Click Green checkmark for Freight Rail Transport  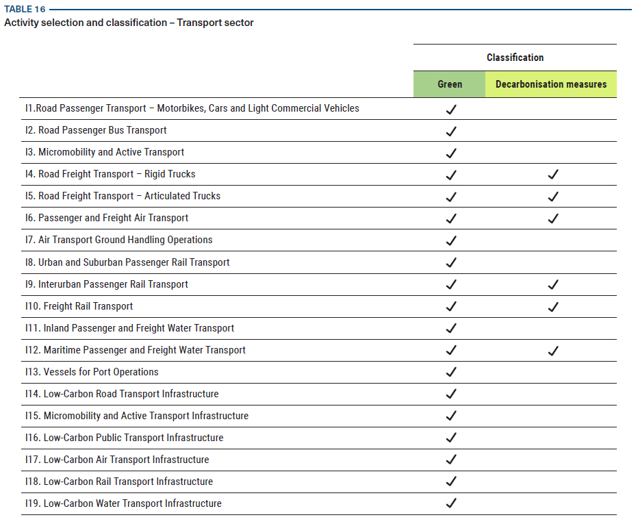450,306
